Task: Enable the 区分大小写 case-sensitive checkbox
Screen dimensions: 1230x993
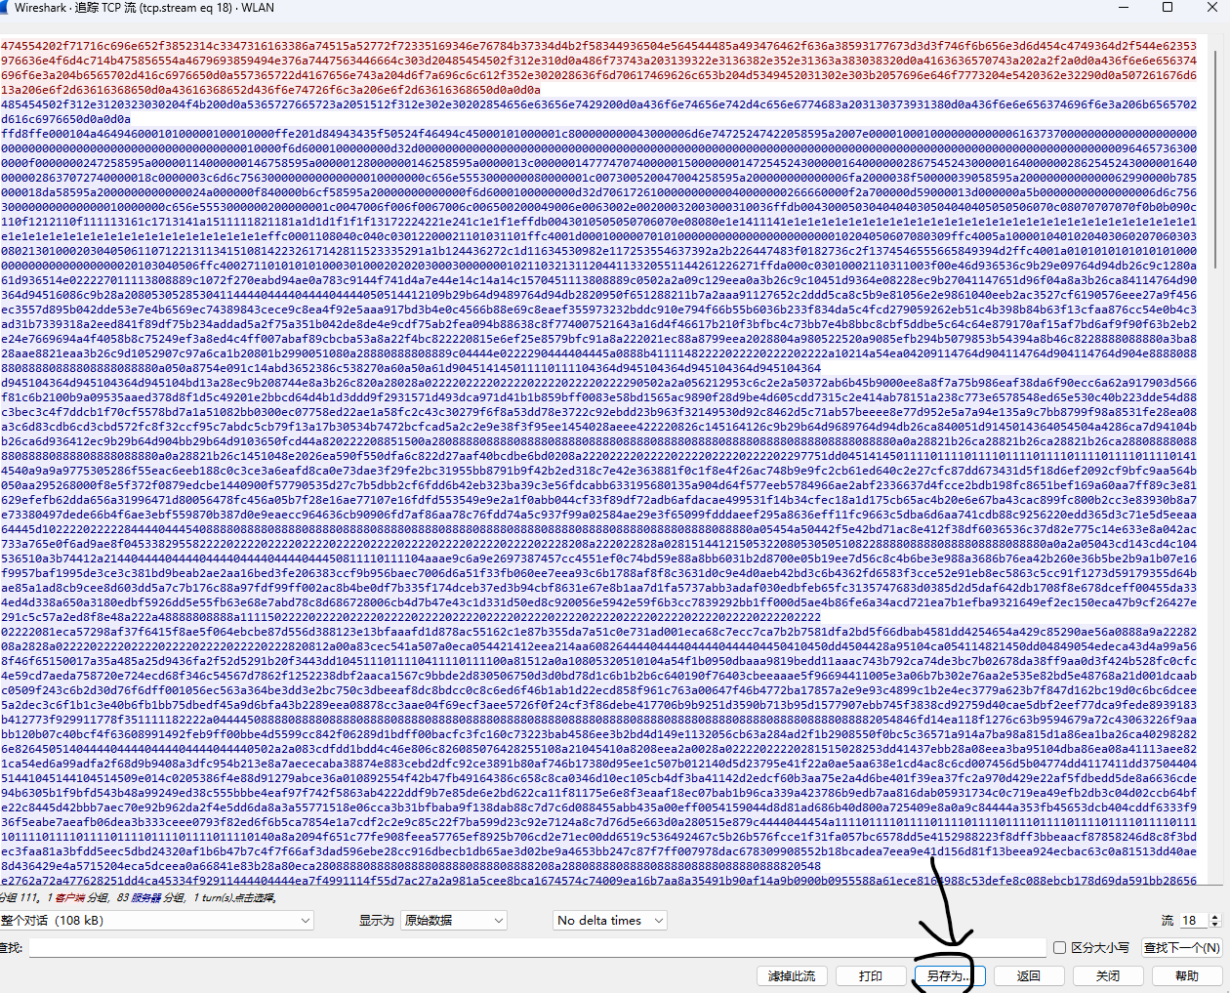Action: point(1059,946)
